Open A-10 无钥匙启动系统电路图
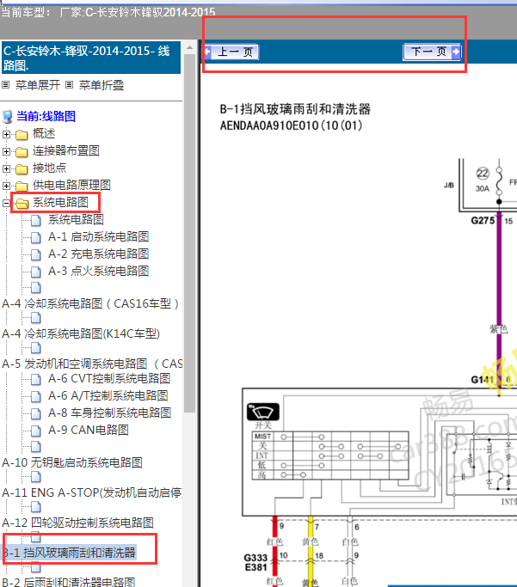The width and height of the screenshot is (517, 587). click(72, 462)
